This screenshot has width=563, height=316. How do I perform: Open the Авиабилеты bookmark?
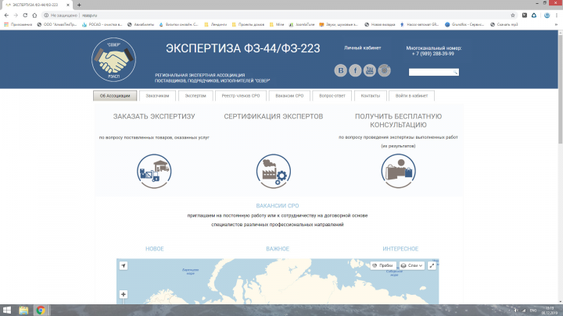(x=141, y=24)
